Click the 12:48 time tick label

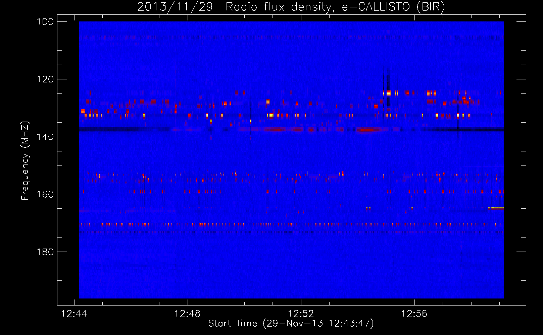pos(188,314)
